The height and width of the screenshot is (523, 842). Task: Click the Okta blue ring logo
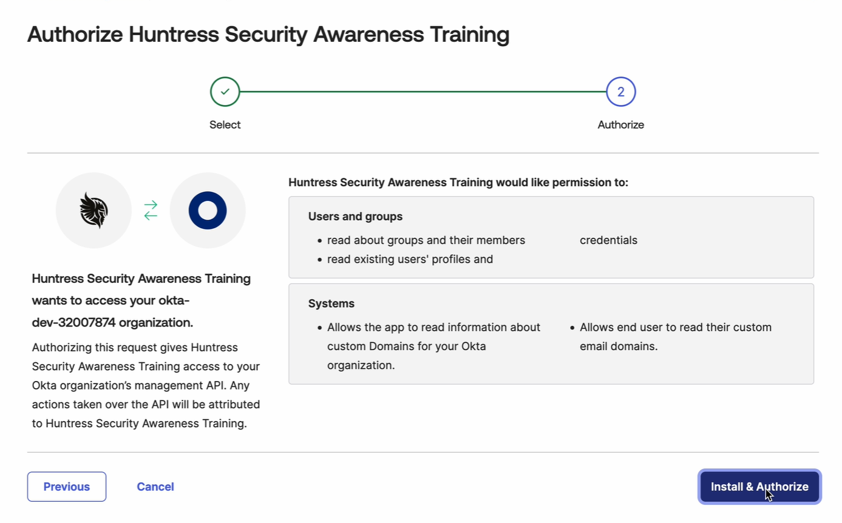pos(208,210)
